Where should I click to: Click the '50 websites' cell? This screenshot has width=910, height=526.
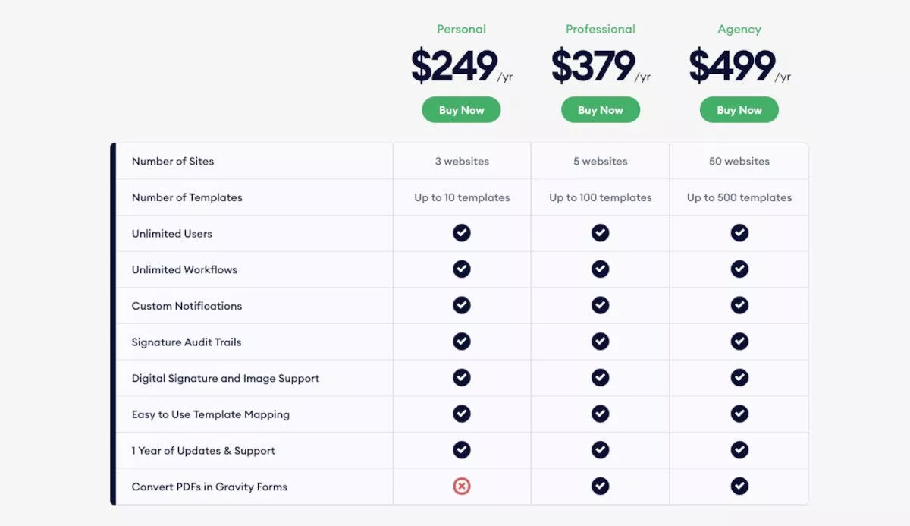pos(739,161)
